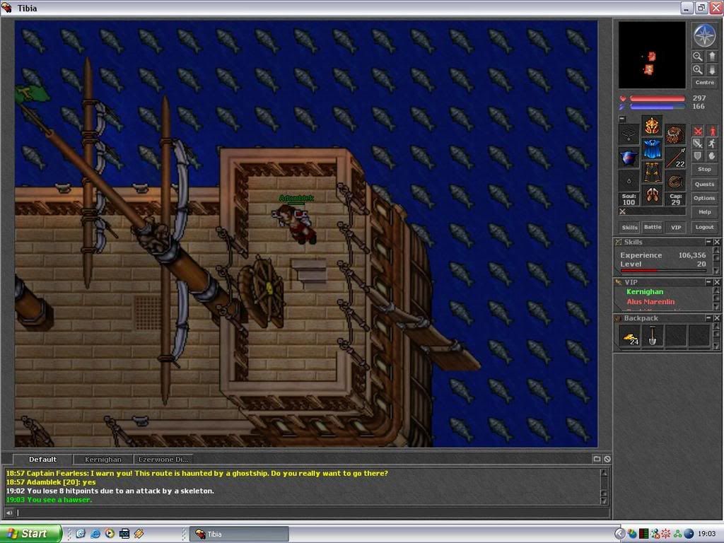724x543 pixels.
Task: Toggle stand while fighting mode
Action: 712,132
